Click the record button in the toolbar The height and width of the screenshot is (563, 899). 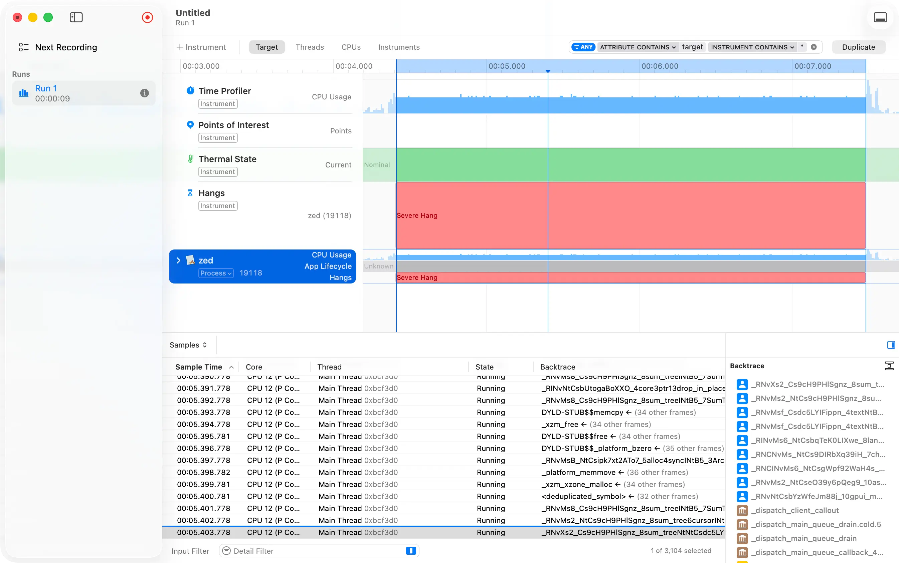pos(148,17)
